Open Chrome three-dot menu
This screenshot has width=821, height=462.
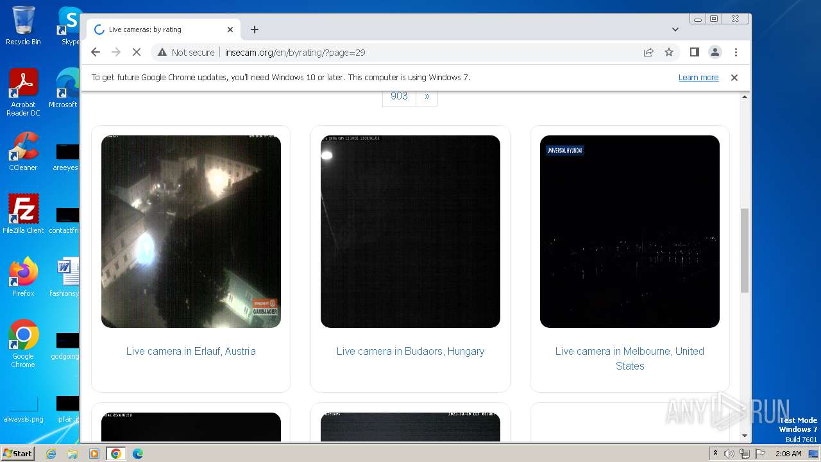[736, 52]
